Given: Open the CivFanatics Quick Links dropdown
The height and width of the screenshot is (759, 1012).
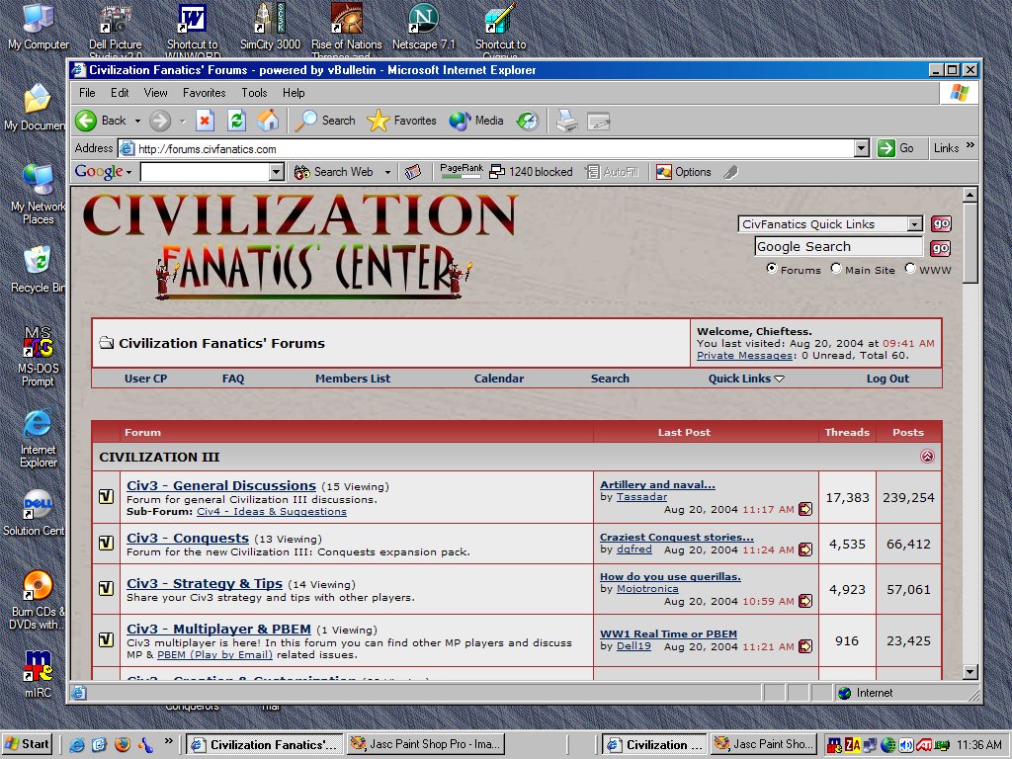Looking at the screenshot, I should tap(915, 224).
